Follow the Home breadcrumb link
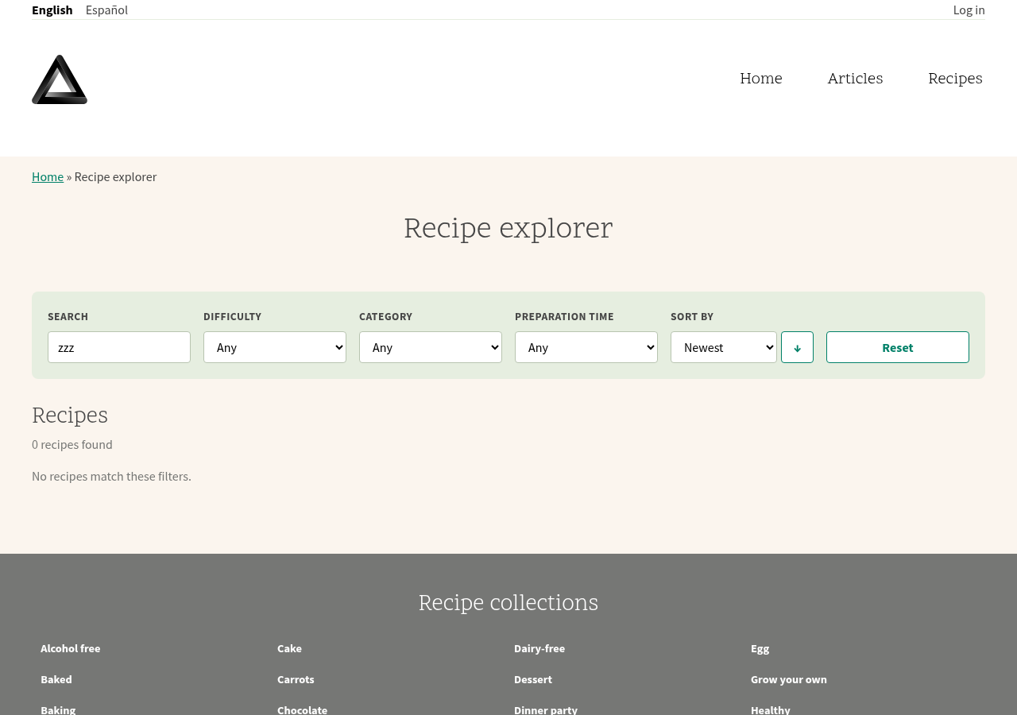The height and width of the screenshot is (715, 1017). [x=48, y=176]
